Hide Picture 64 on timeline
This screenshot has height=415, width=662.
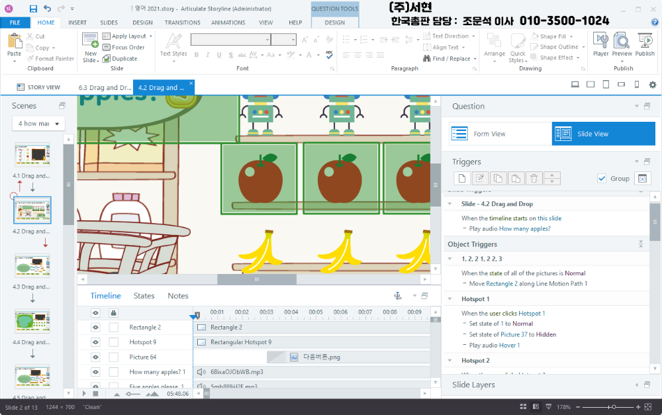[96, 357]
